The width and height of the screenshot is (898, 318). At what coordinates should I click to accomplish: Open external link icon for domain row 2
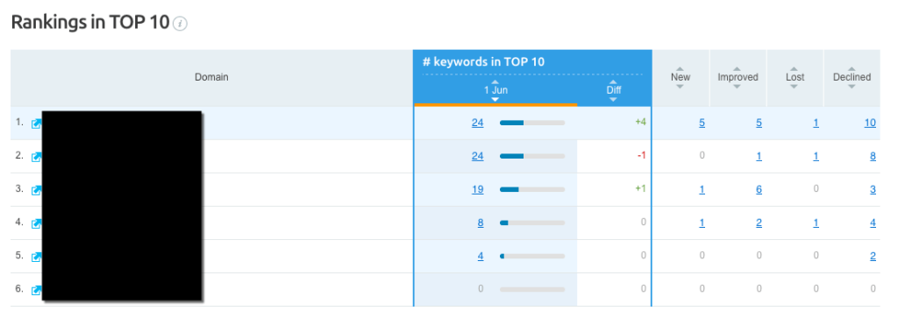pyautogui.click(x=36, y=157)
